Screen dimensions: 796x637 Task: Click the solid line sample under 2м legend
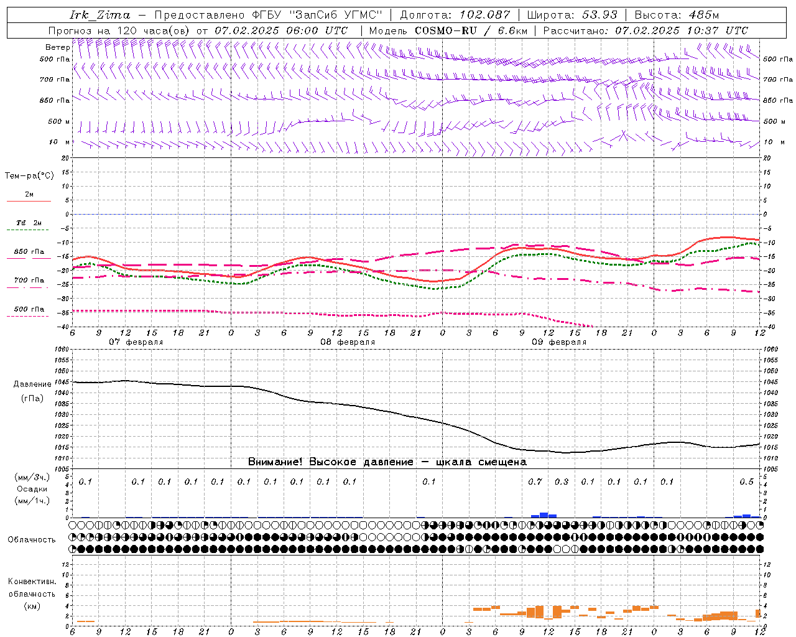point(29,202)
